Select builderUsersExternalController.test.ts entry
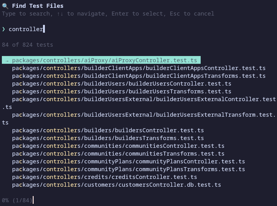 (x=144, y=99)
